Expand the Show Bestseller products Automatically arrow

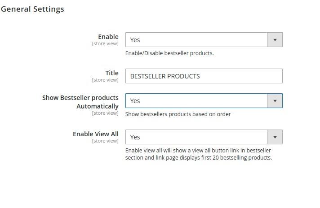[275, 101]
